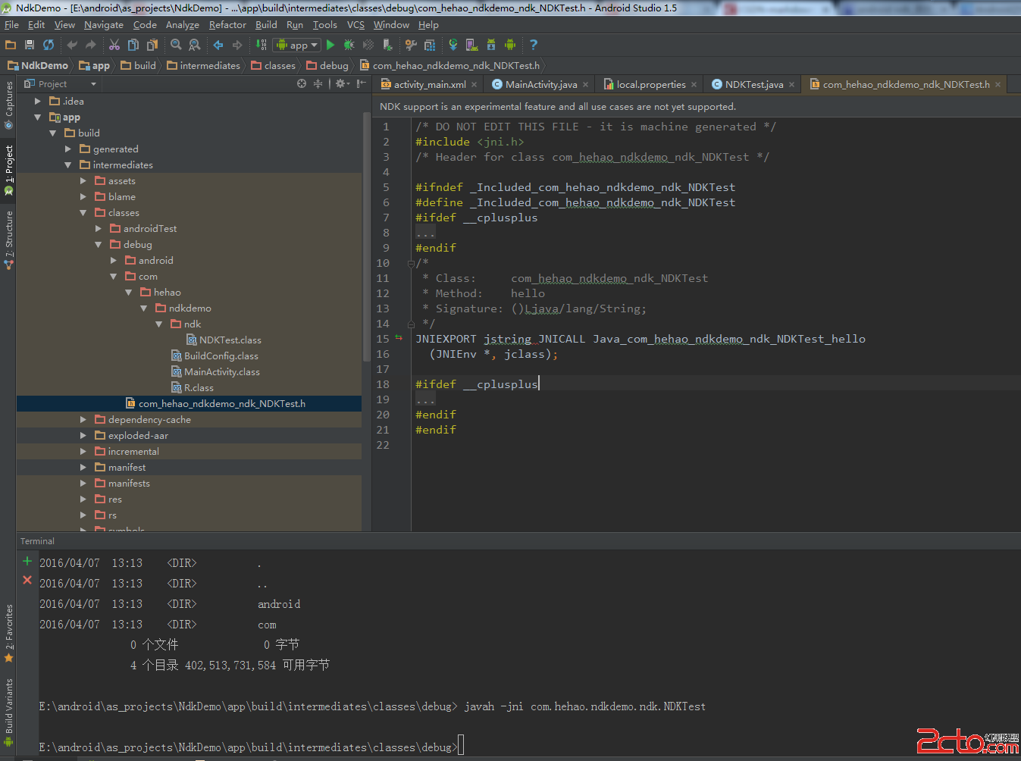Close the local.properties tab

click(x=694, y=85)
